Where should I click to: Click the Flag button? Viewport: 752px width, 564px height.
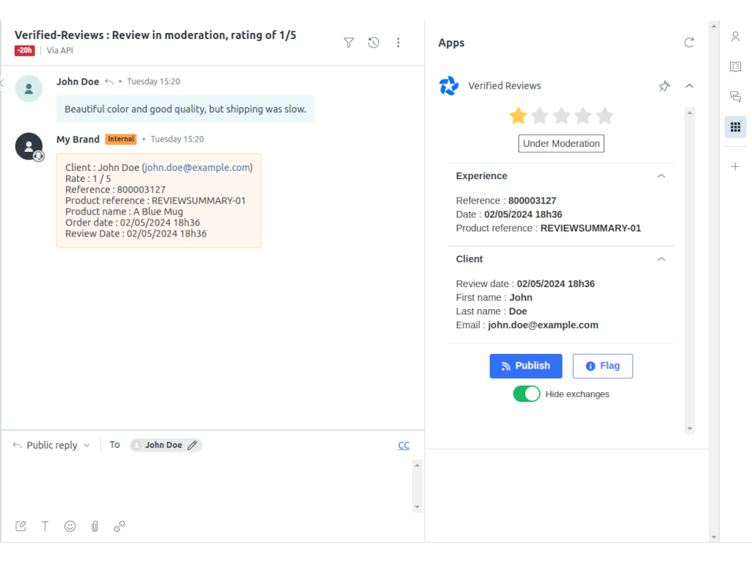pyautogui.click(x=602, y=366)
